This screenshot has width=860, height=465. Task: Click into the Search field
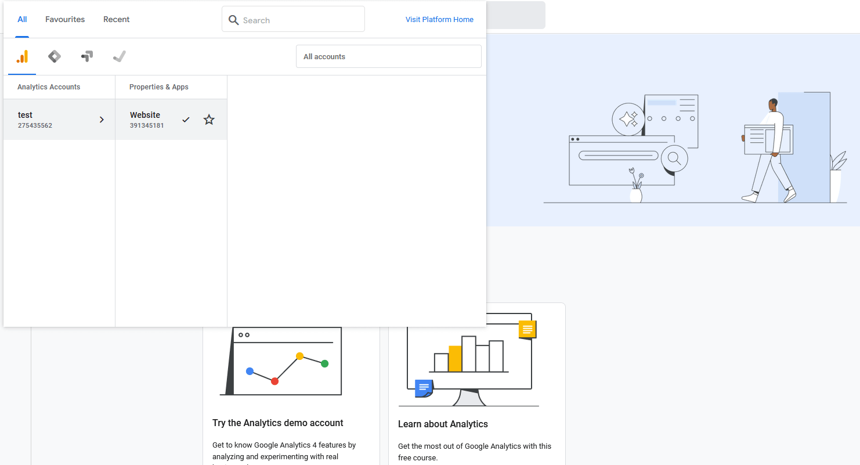[x=293, y=19]
